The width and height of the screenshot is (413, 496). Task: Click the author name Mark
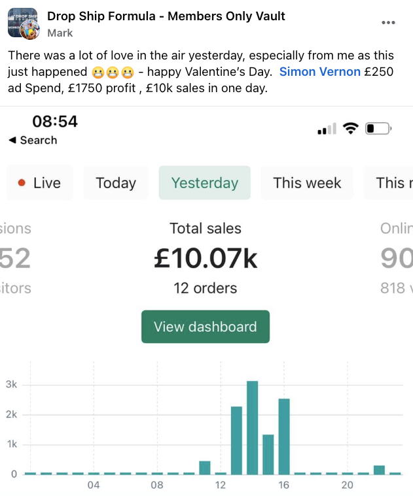pos(60,33)
